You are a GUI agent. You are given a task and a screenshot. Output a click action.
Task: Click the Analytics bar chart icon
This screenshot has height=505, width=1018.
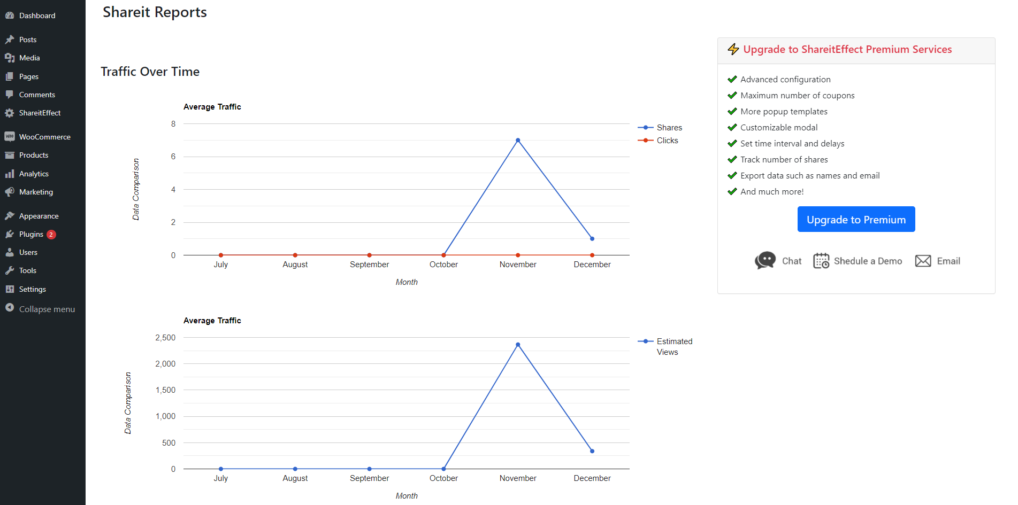pos(10,174)
